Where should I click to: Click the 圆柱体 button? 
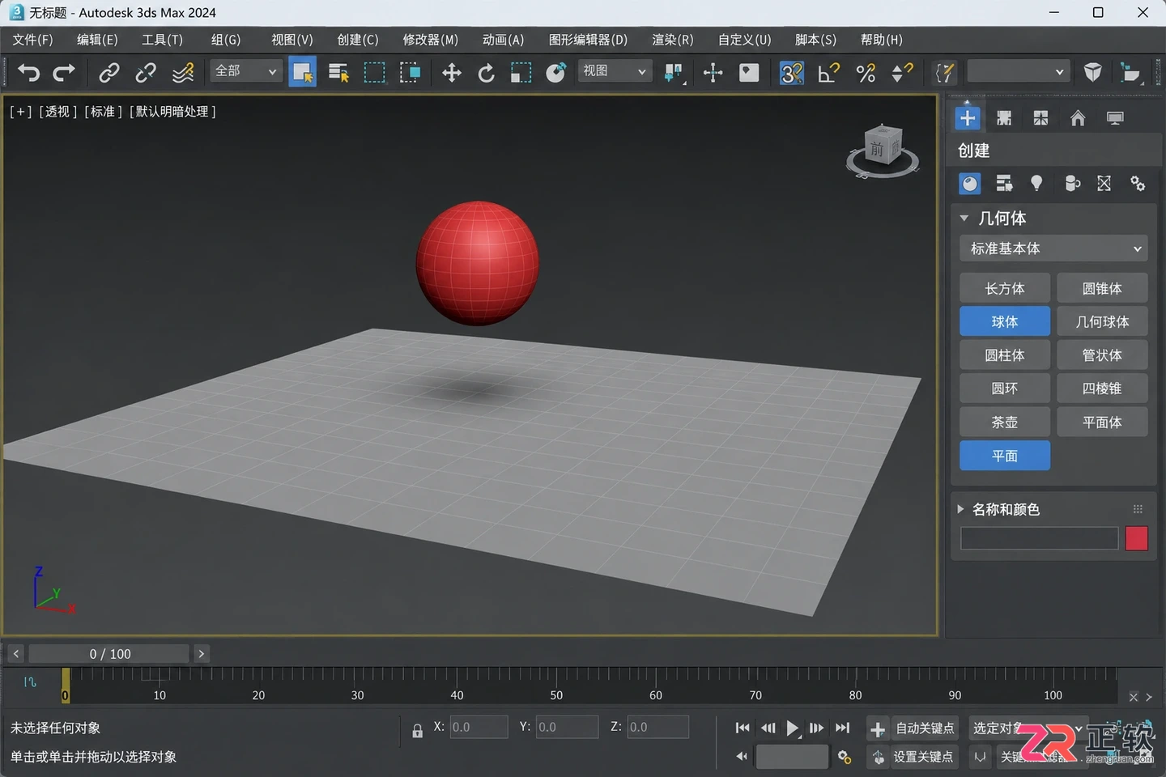tap(1005, 355)
